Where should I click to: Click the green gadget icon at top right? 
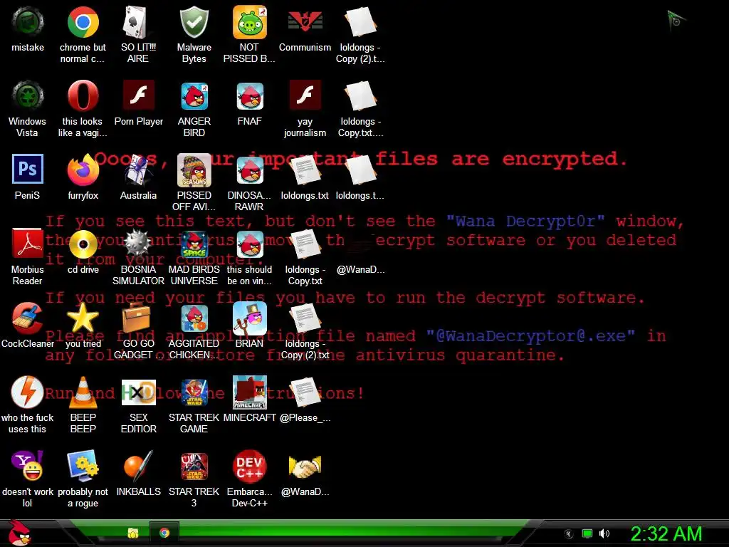point(676,21)
